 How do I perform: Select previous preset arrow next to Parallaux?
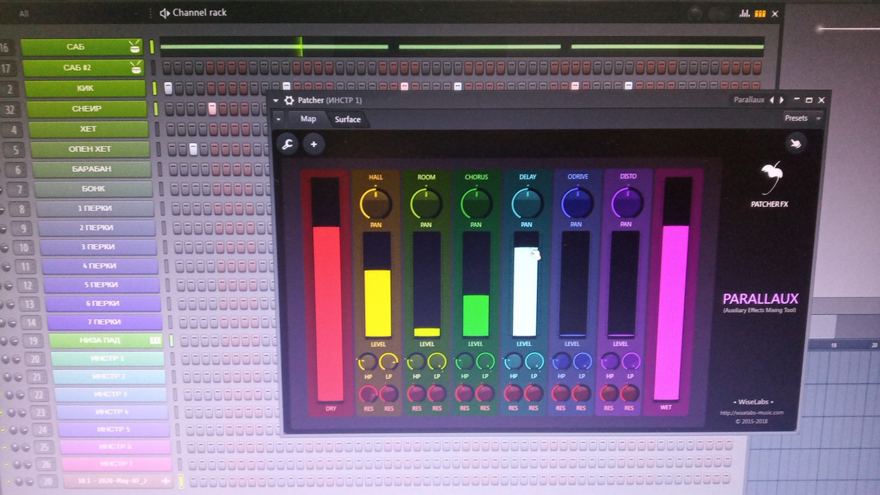pos(771,100)
